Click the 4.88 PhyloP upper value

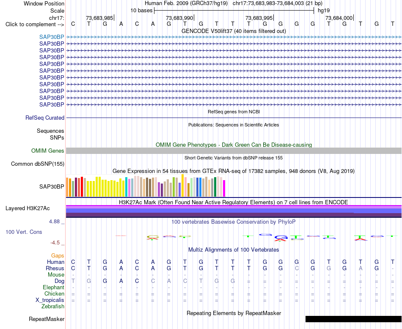(x=54, y=222)
